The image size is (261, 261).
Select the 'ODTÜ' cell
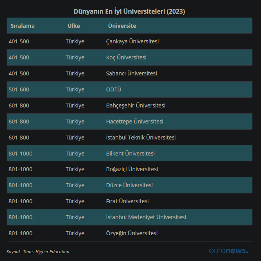114,89
